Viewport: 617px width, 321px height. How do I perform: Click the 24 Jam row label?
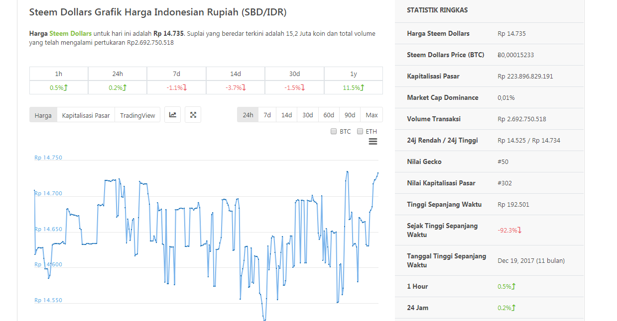(x=417, y=308)
